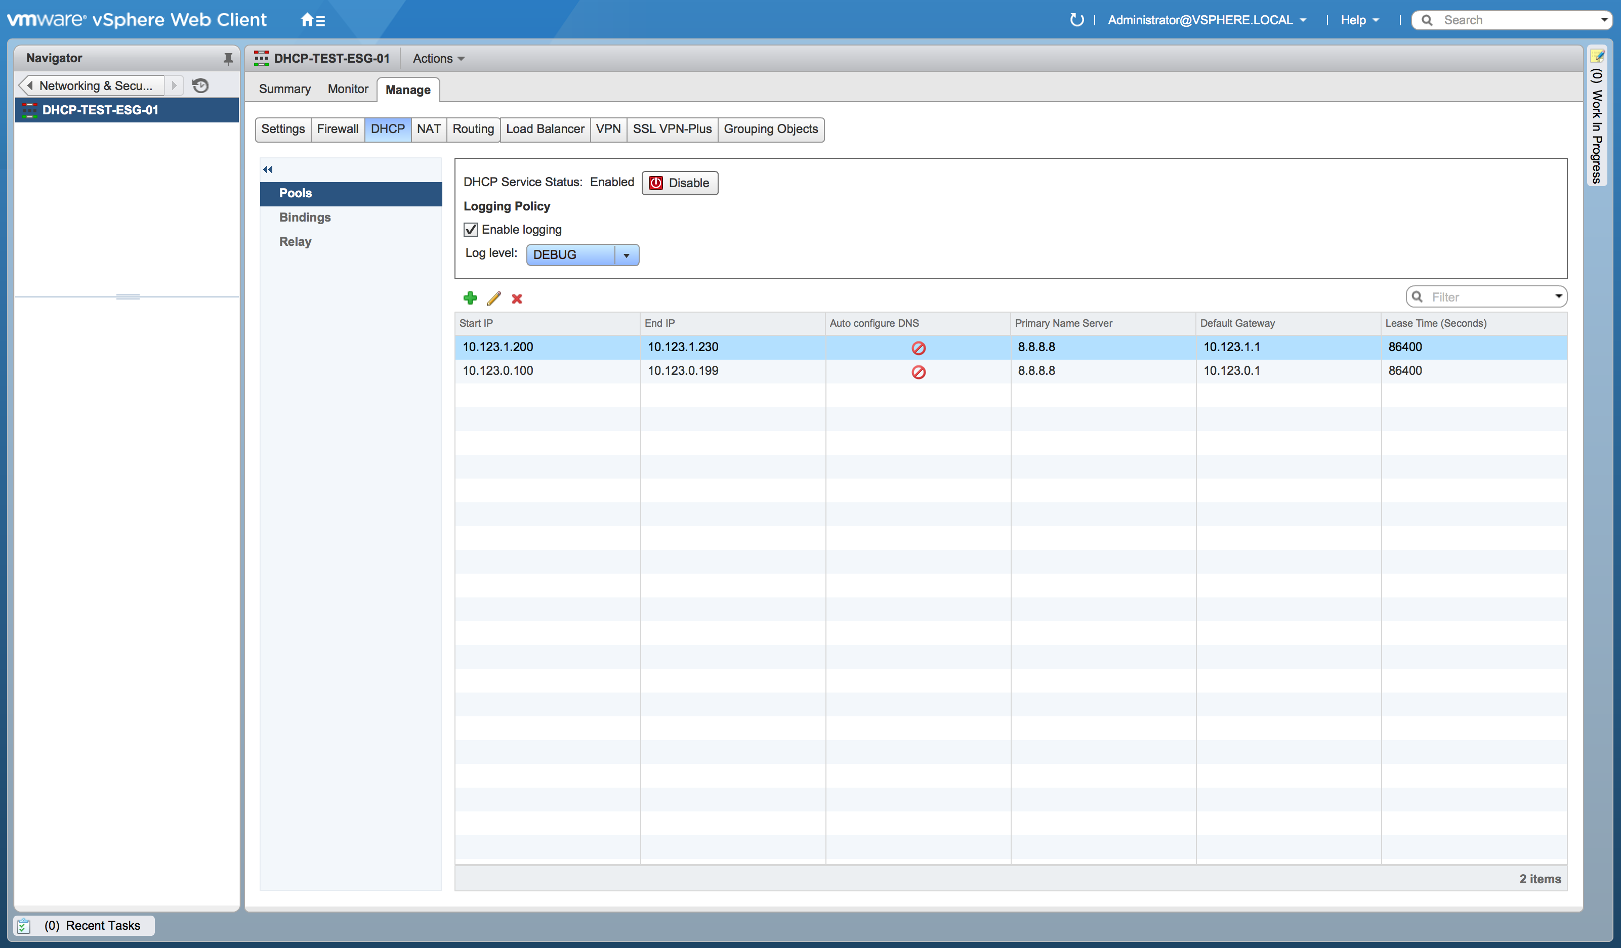This screenshot has width=1621, height=948.
Task: Expand the search box dropdown arrow
Action: [1604, 21]
